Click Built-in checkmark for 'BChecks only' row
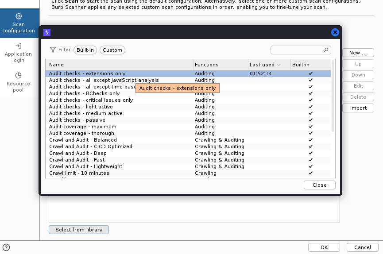The height and width of the screenshot is (254, 383). 311,93
